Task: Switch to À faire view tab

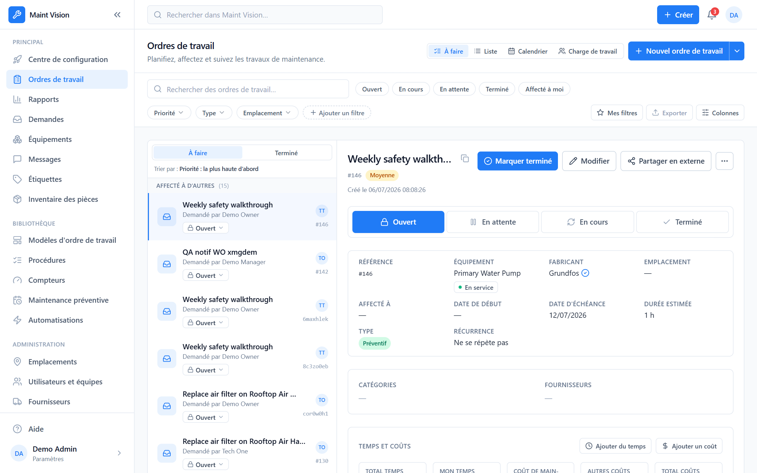Action: tap(448, 51)
